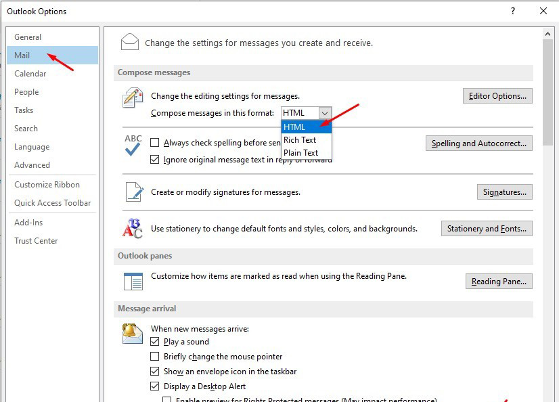559x402 pixels.
Task: Check Briefly change the mouse pointer
Action: tap(155, 357)
